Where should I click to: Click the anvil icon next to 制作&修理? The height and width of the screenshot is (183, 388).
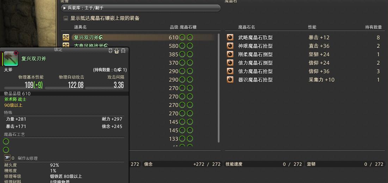pos(7,158)
